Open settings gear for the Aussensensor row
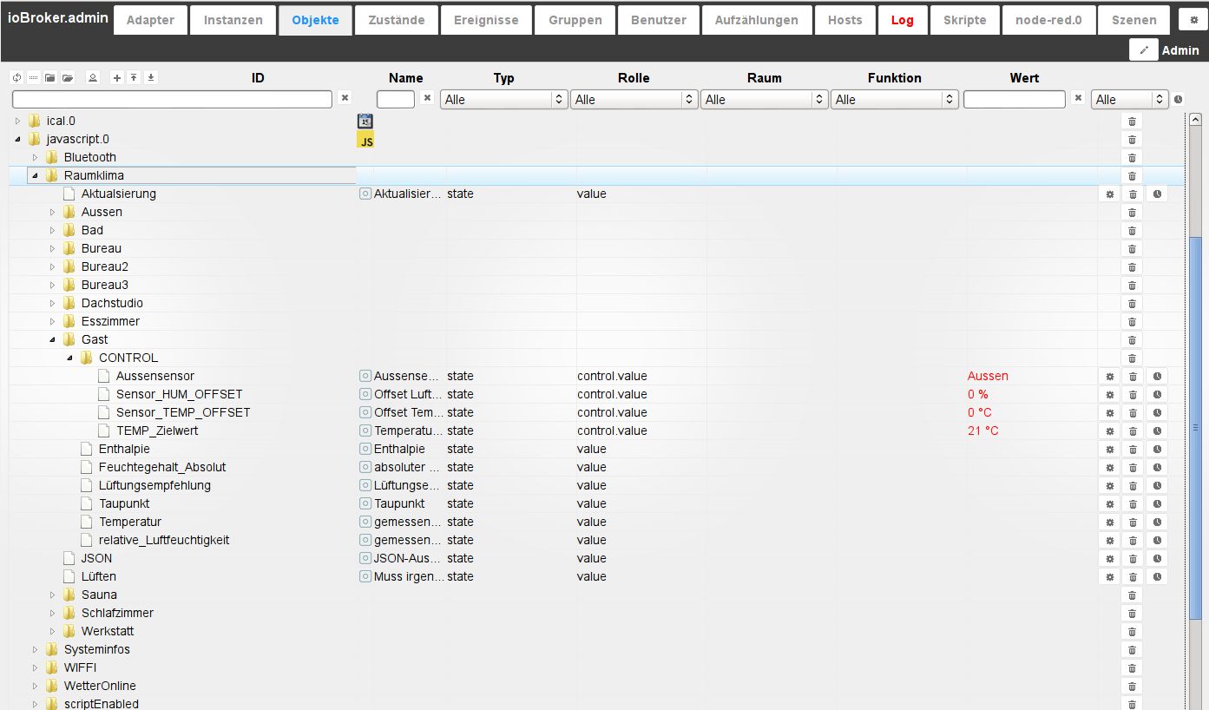This screenshot has width=1209, height=710. point(1109,376)
